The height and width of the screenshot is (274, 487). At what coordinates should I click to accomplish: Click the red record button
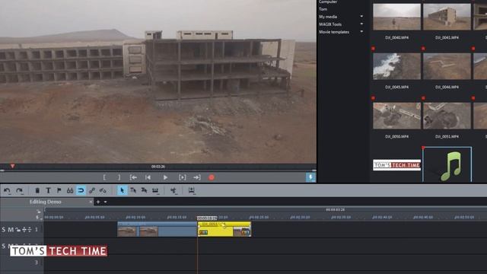[x=212, y=177]
